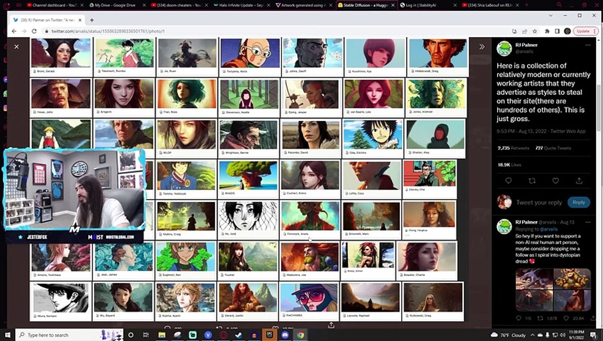The width and height of the screenshot is (603, 341).
Task: Open more options on RJ Palmer's reply tweet
Action: [588, 222]
